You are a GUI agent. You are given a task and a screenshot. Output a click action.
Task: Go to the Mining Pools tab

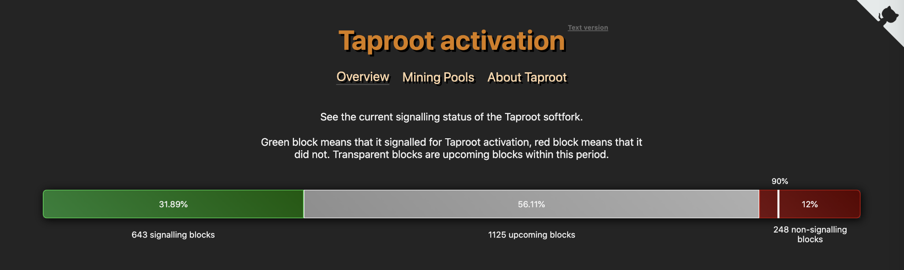click(x=438, y=78)
